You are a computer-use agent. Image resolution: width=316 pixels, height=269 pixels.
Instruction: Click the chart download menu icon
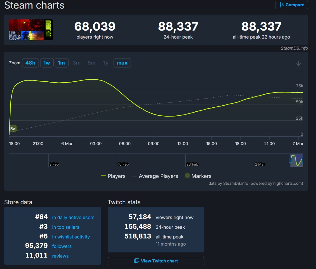tap(299, 64)
